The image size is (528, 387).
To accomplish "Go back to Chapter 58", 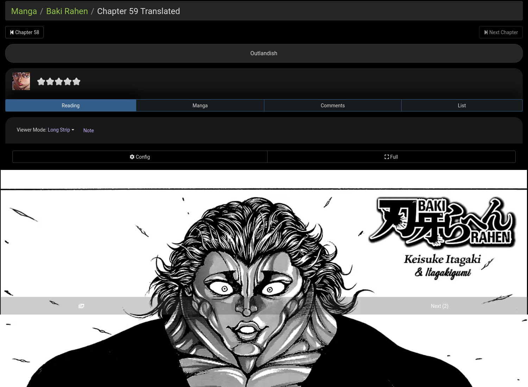I will click(24, 32).
